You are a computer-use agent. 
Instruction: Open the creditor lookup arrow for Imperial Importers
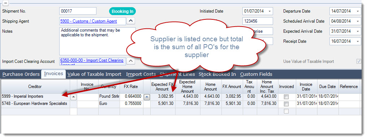pyautogui.click(x=73, y=97)
